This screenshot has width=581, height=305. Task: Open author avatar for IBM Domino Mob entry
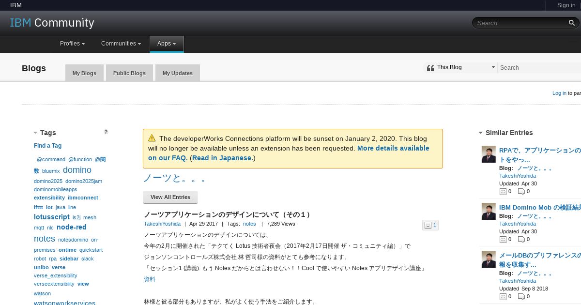[x=489, y=211]
